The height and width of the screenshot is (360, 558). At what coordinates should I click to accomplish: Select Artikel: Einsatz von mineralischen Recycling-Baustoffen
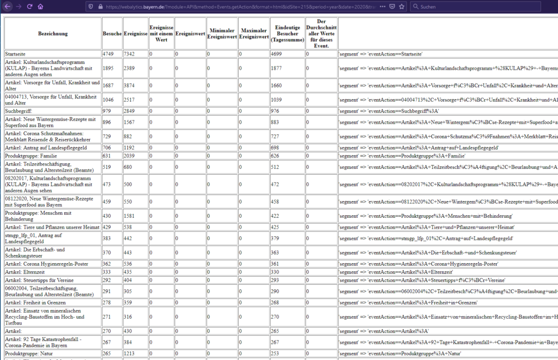(45, 316)
